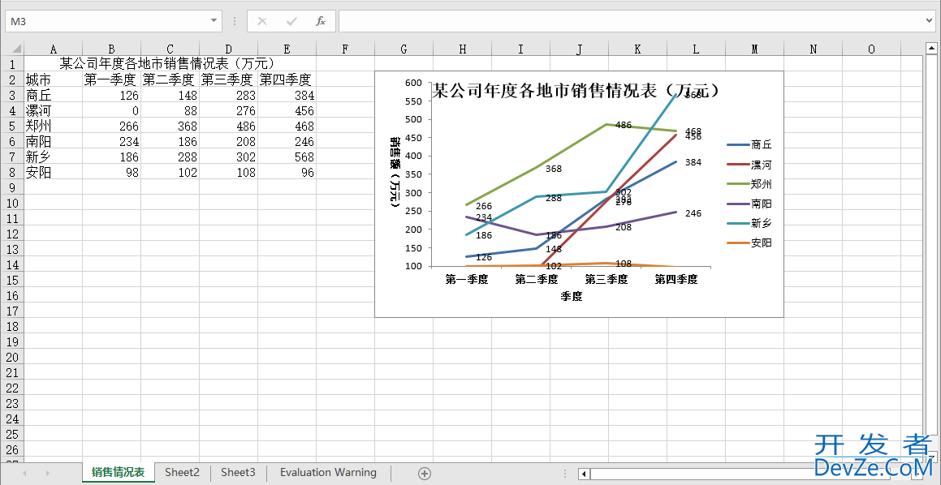Select header cell 第二季度 in table
The height and width of the screenshot is (485, 941).
170,79
